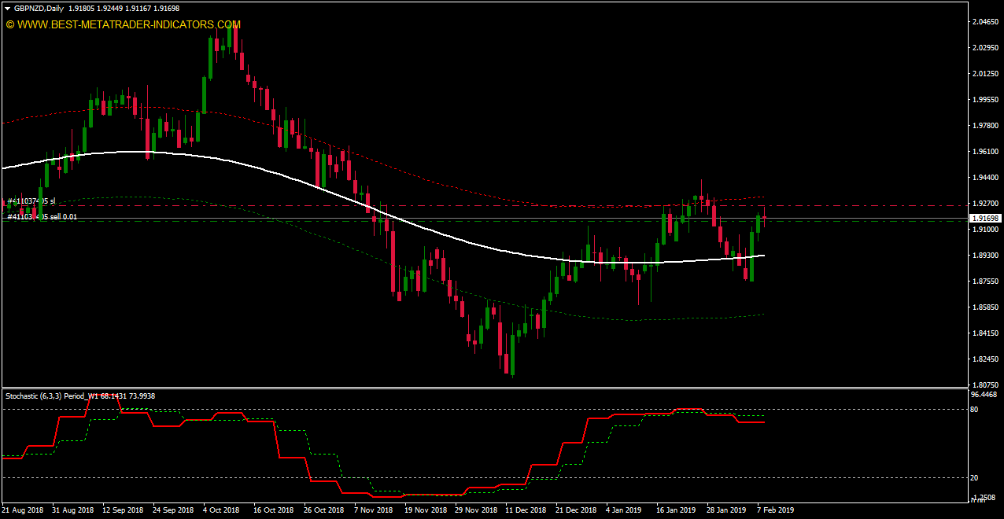Click the 1.89300 price axis label
The image size is (1004, 519).
tap(985, 256)
